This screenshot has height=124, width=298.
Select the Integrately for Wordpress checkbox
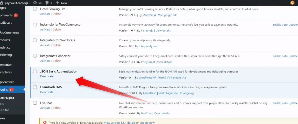[x=35, y=40]
